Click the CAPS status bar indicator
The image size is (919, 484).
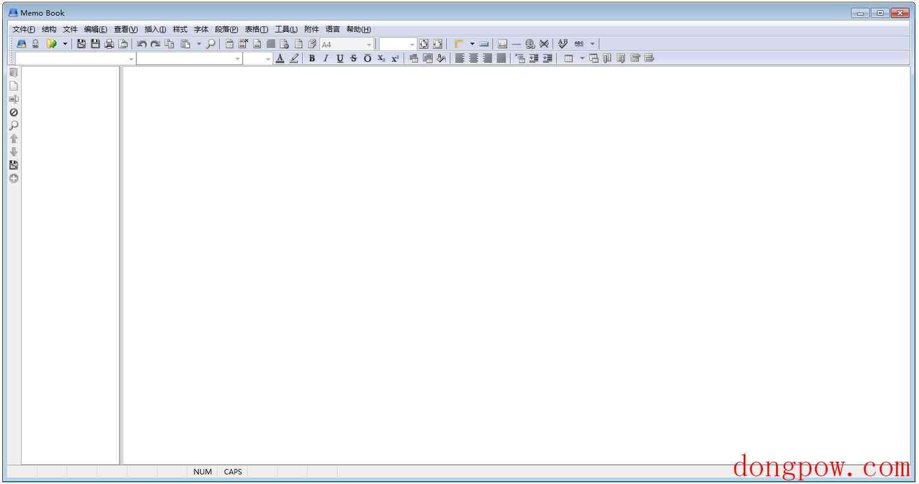click(232, 472)
